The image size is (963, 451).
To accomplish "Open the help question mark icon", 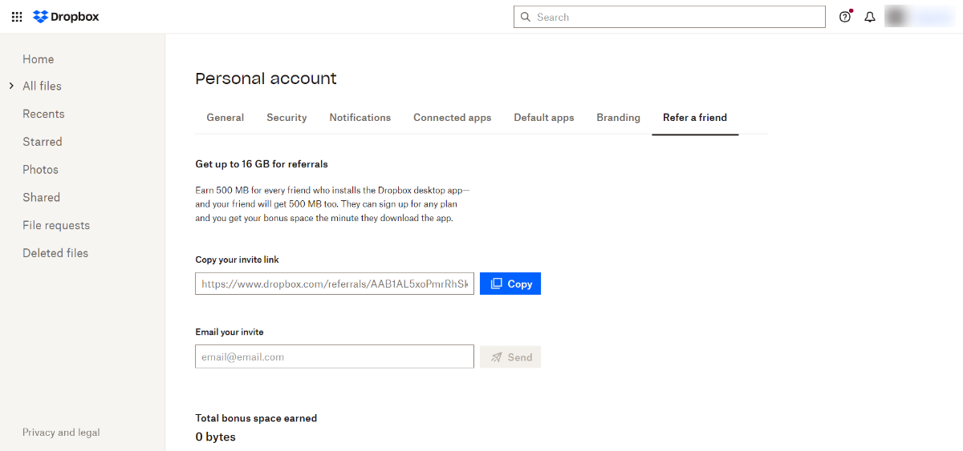I will pos(845,17).
